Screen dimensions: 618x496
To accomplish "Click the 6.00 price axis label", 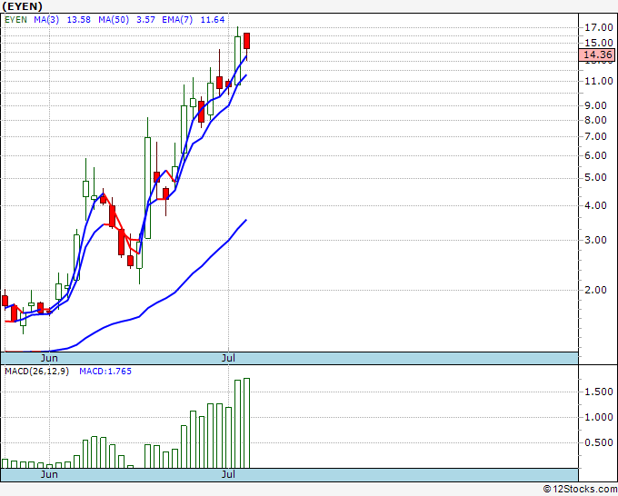I will [595, 155].
